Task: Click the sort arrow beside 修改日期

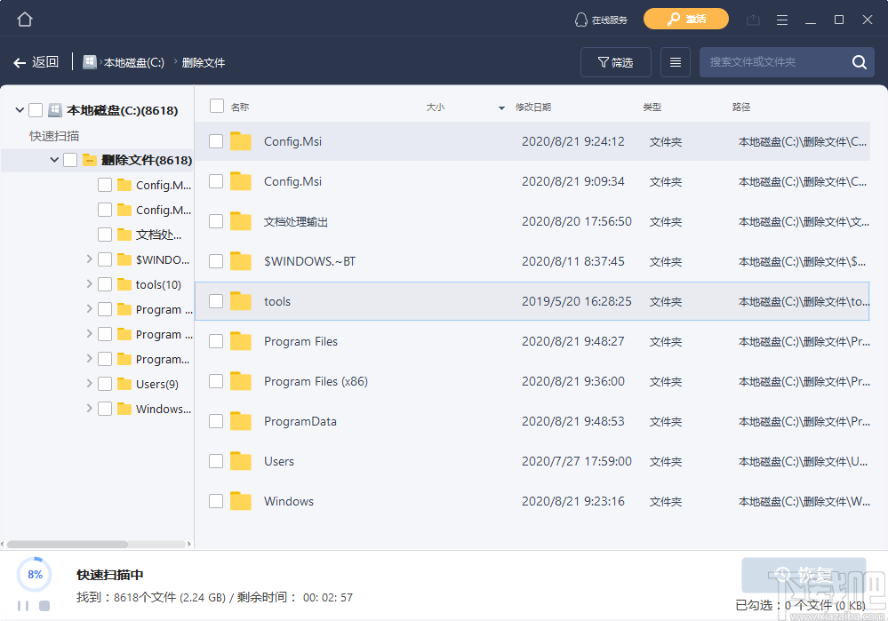Action: point(501,108)
